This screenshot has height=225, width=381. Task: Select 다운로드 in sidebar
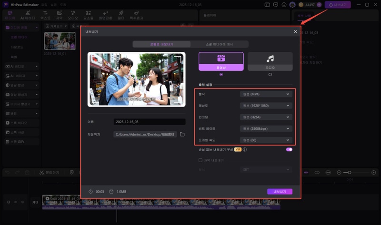17,47
